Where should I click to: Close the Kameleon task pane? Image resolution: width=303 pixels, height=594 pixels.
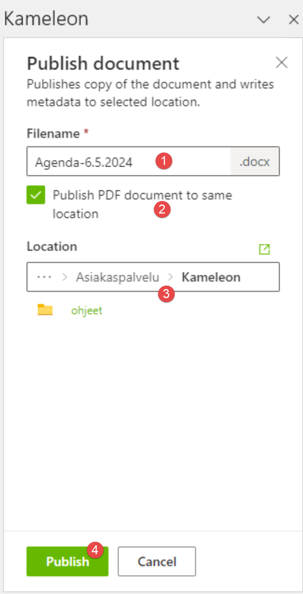(293, 19)
